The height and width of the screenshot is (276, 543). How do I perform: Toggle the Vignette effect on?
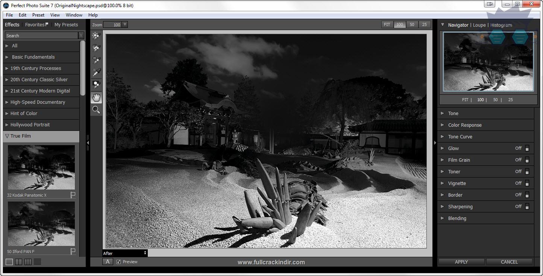(527, 183)
